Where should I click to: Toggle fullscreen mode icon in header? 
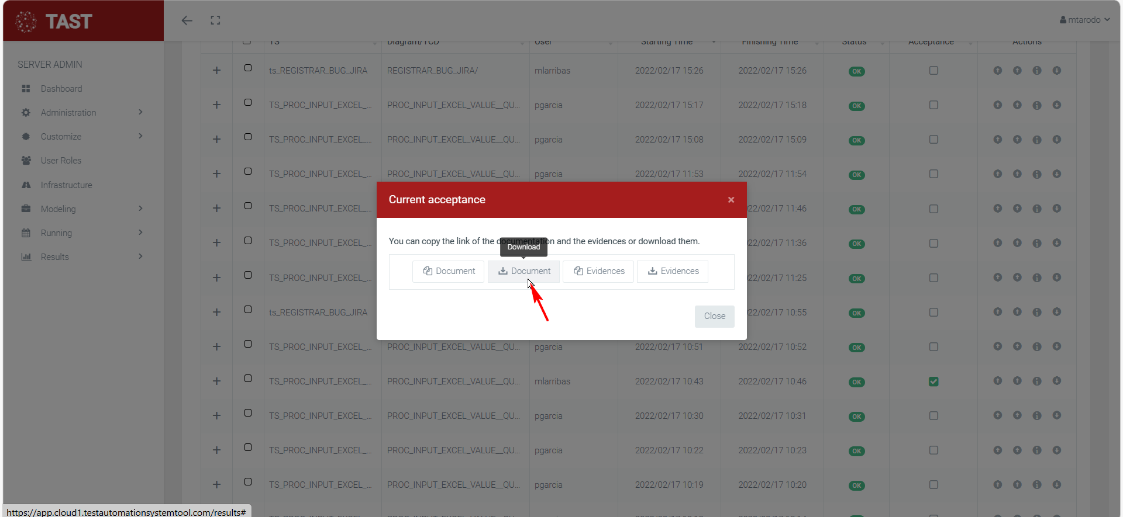pos(215,20)
